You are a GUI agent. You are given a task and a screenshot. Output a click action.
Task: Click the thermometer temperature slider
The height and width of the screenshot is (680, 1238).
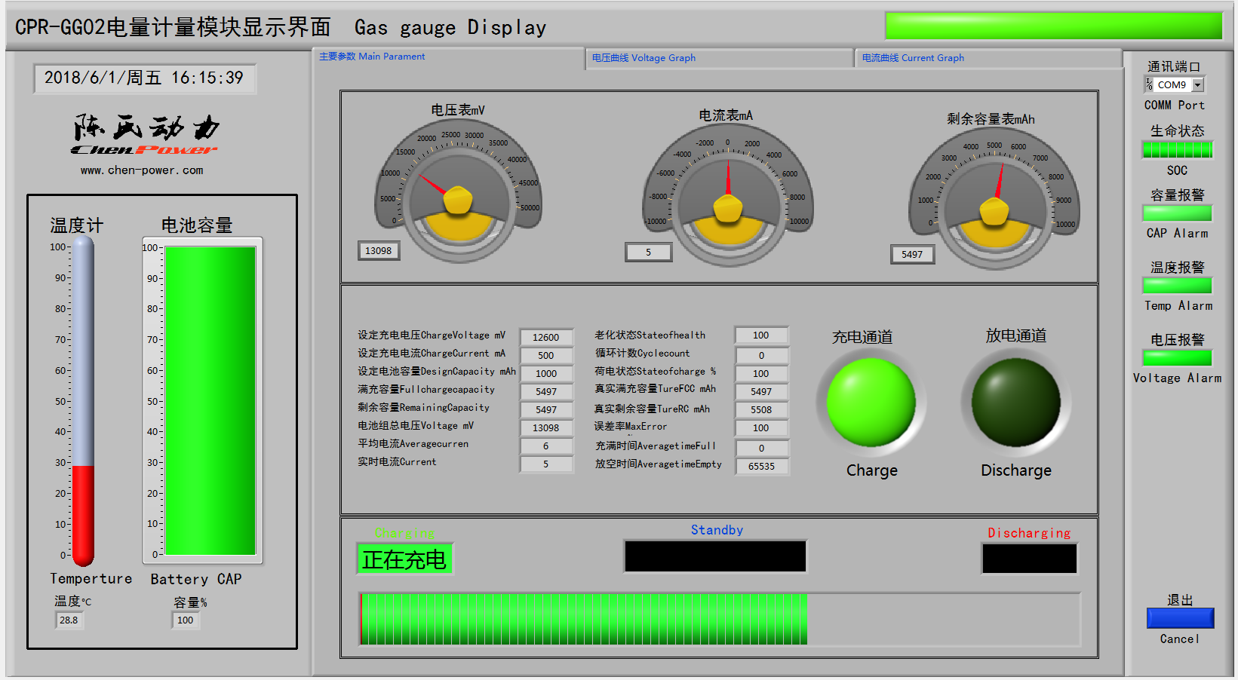click(83, 401)
